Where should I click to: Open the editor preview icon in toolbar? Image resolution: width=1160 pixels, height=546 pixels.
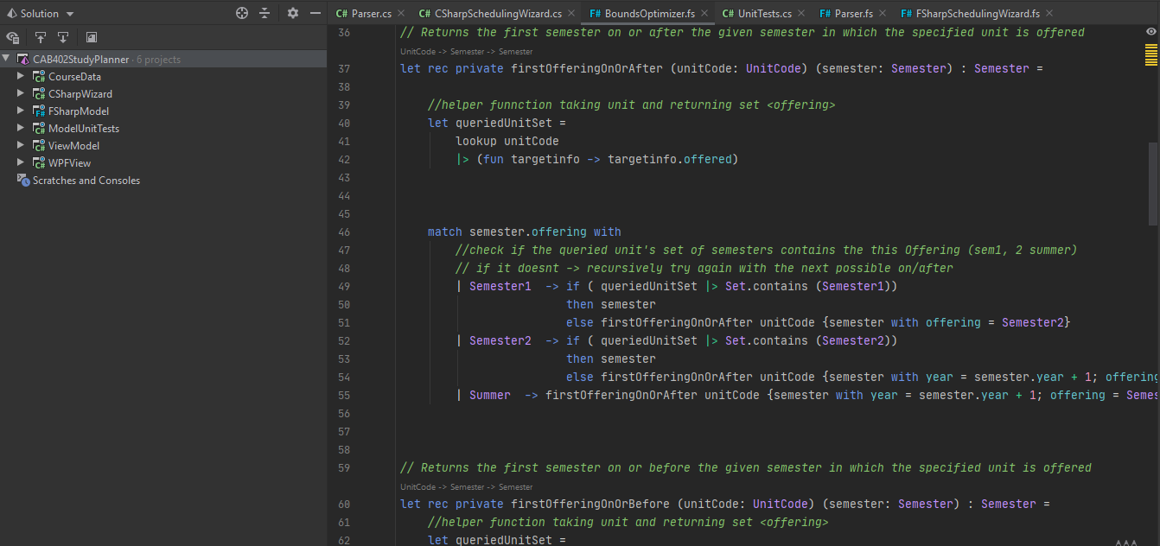click(91, 38)
